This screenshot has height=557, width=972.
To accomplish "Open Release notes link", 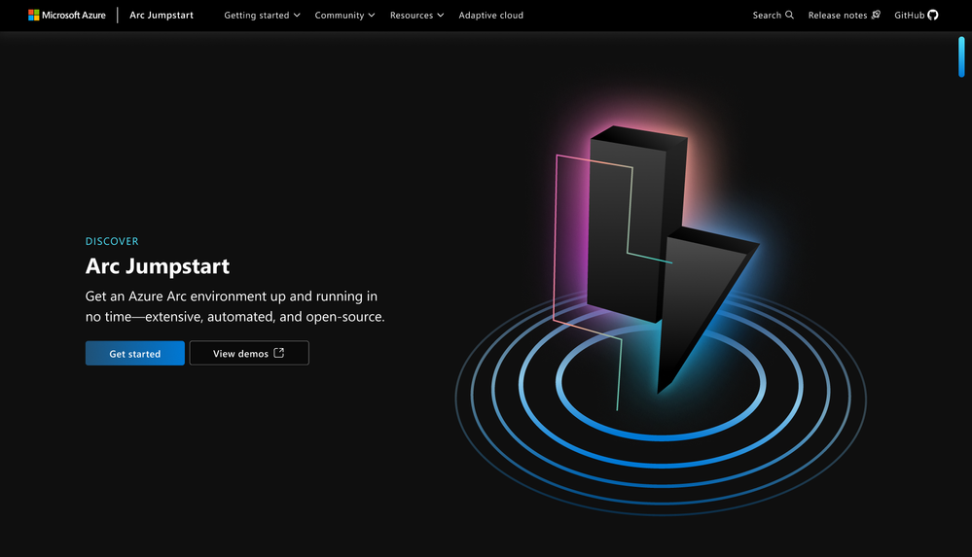I will 844,15.
